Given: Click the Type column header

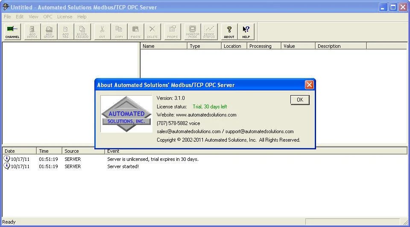Looking at the screenshot, I should (204, 46).
